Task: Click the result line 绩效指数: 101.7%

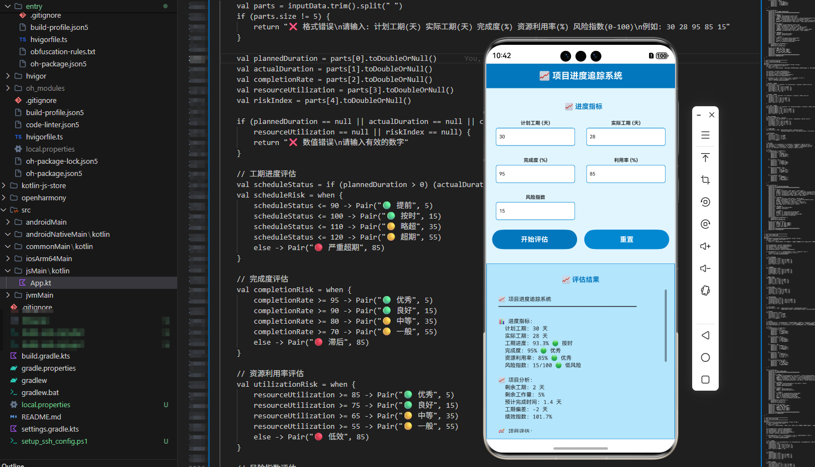Action: [528, 417]
